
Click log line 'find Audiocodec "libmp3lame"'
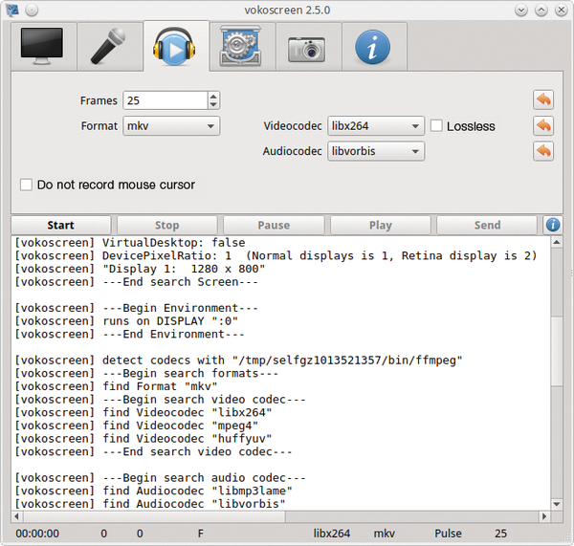pos(153,491)
